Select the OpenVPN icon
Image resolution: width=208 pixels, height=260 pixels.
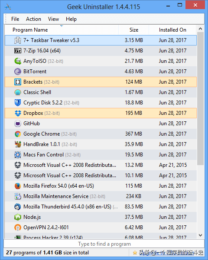point(18,227)
